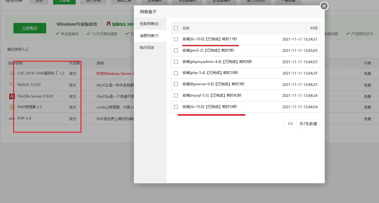Open the MySQL 5.5.62 entry
Screen dimensions: 379x203
pos(29,85)
